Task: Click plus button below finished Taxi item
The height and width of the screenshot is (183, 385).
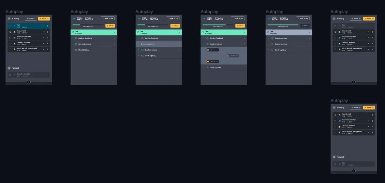Action: pos(353,171)
